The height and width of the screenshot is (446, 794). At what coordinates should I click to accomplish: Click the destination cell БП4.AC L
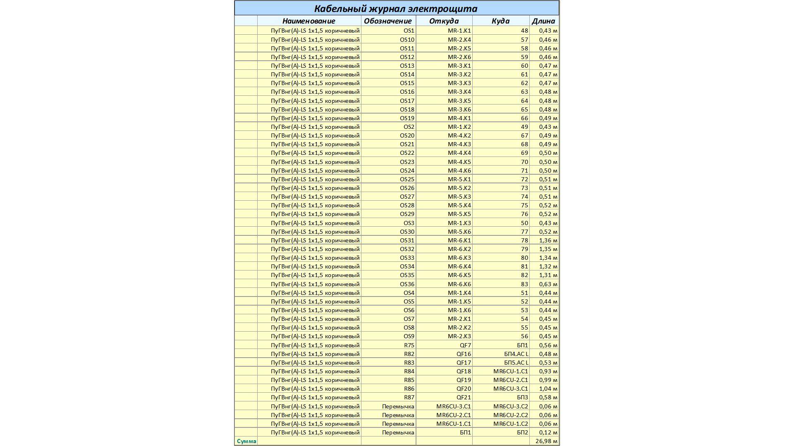pyautogui.click(x=516, y=354)
